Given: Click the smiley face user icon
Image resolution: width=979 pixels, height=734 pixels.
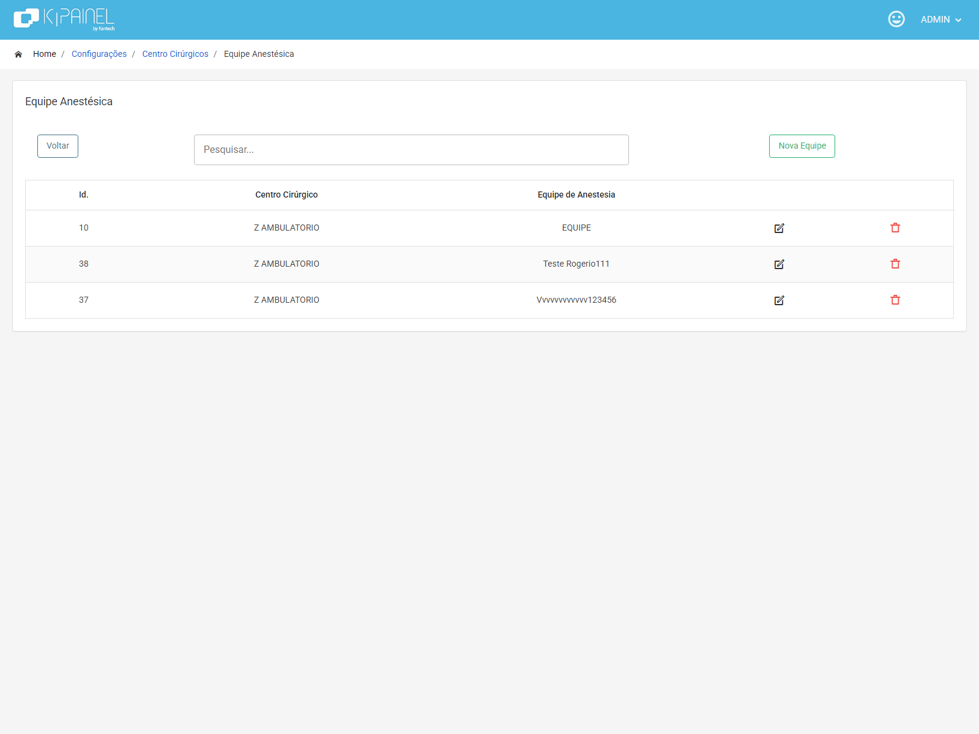Looking at the screenshot, I should pyautogui.click(x=896, y=19).
